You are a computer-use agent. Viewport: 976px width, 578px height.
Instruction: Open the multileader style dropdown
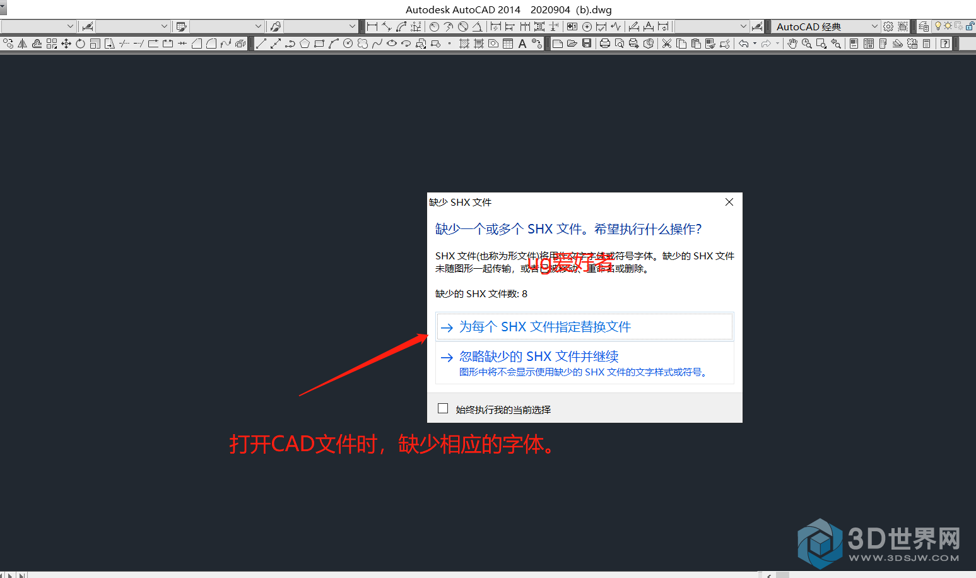tap(320, 27)
